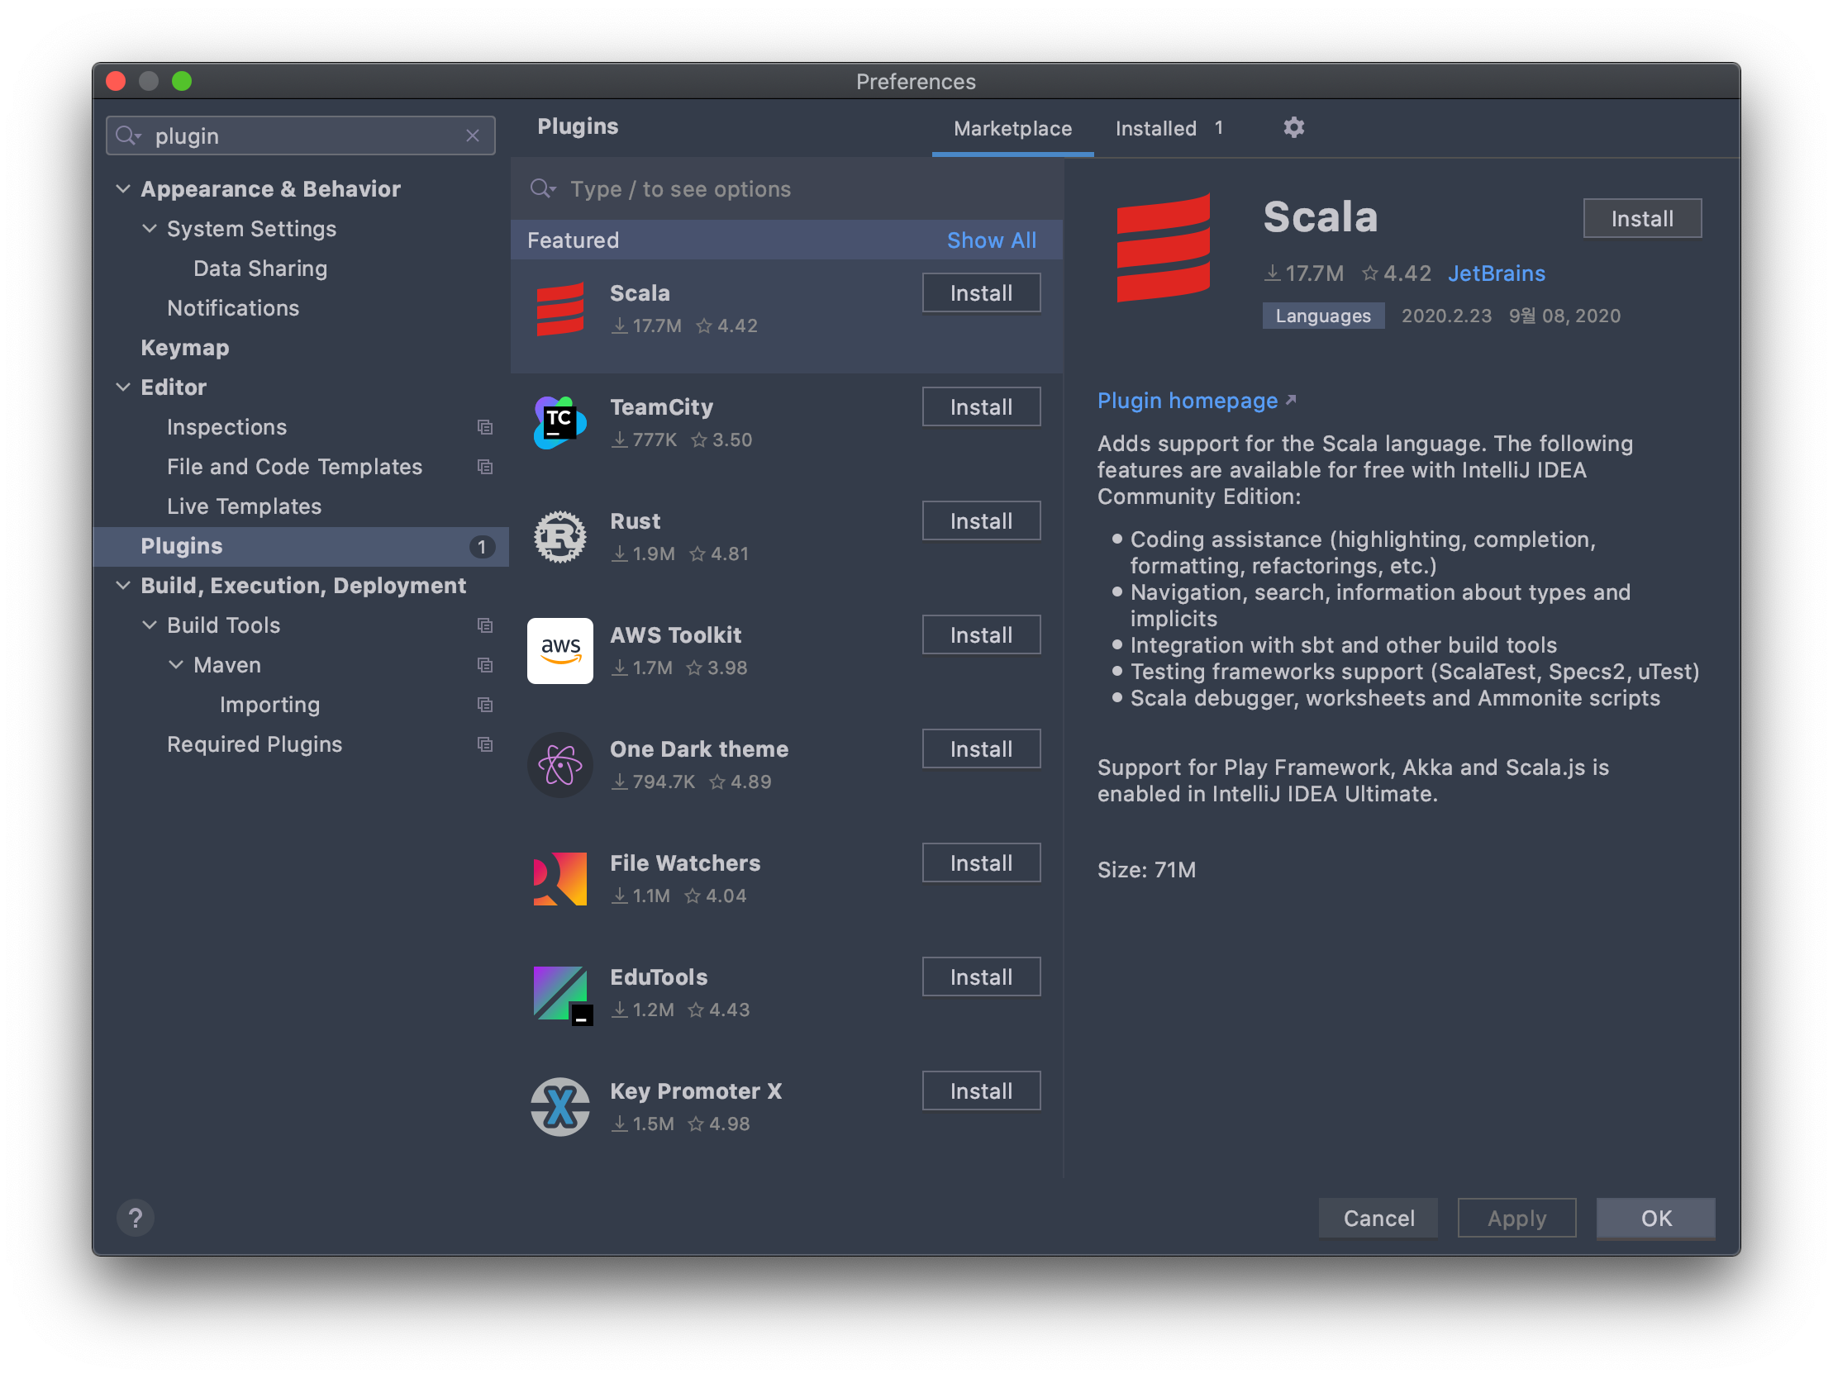Select the One Dark theme name
The image size is (1833, 1378).
[x=698, y=749]
